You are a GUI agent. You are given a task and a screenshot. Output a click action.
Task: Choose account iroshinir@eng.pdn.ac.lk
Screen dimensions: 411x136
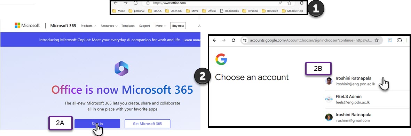tap(367, 81)
